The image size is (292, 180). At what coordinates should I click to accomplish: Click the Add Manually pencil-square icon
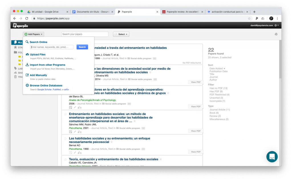pos(27,75)
